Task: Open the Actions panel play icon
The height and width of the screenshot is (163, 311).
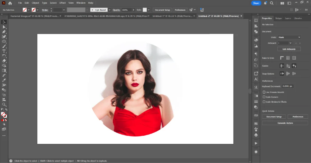Action: click(x=256, y=143)
